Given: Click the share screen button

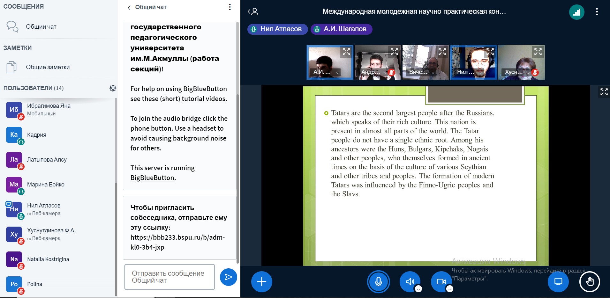Looking at the screenshot, I should tap(558, 282).
